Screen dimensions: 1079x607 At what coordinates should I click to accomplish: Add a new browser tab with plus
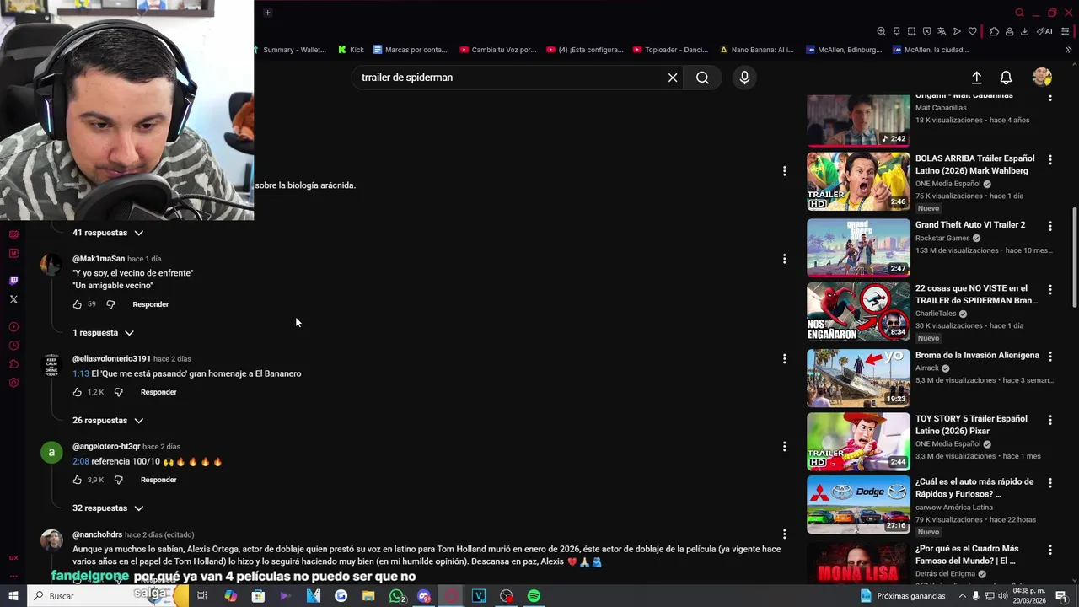pos(267,13)
